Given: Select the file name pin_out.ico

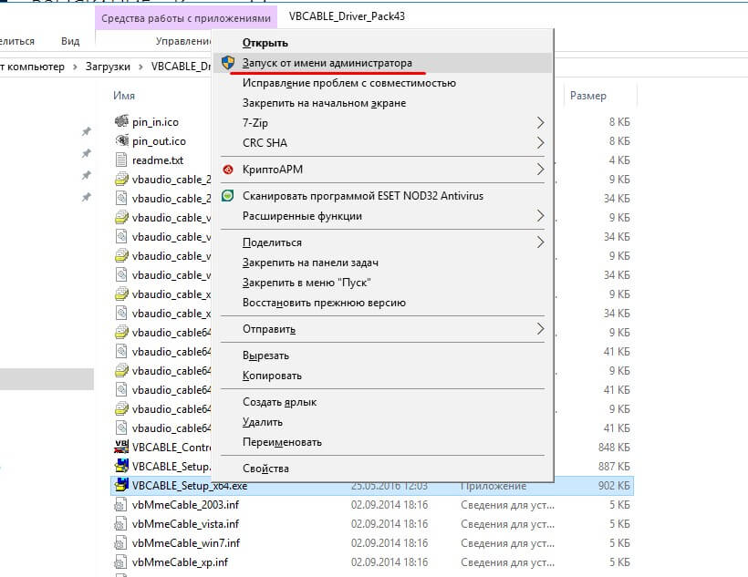Looking at the screenshot, I should point(159,141).
